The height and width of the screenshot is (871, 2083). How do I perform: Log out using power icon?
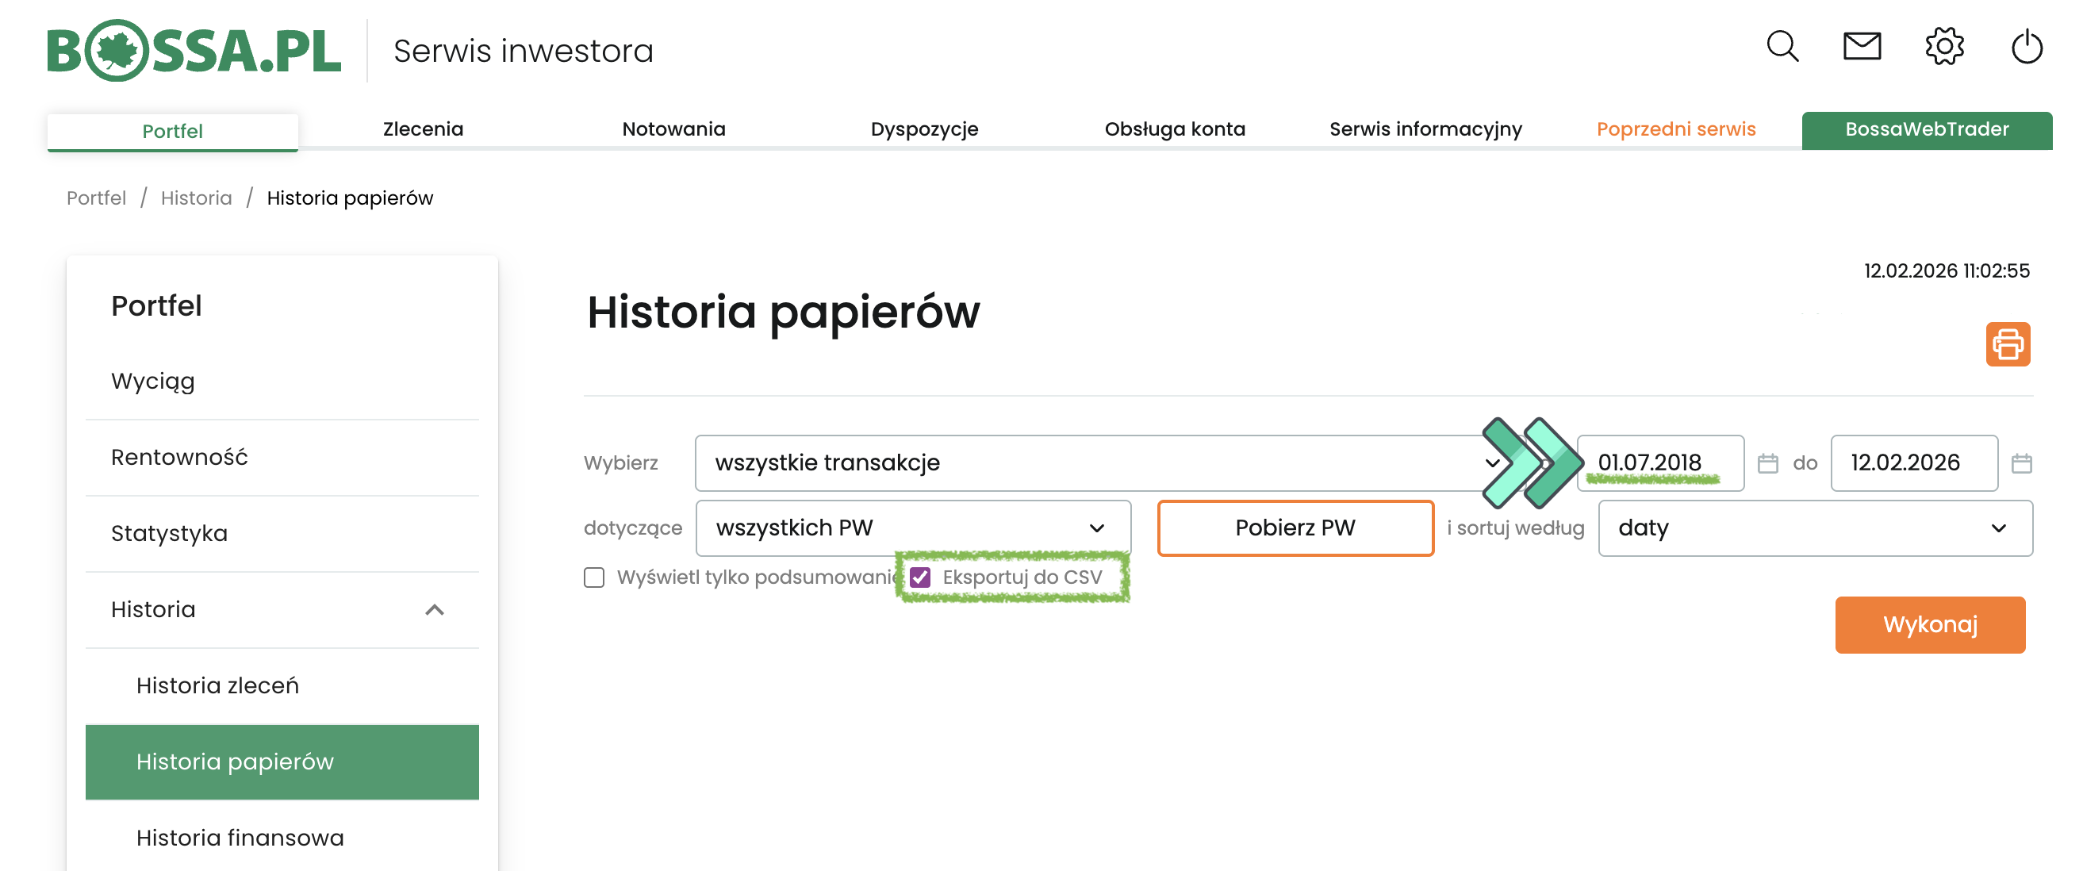click(2026, 47)
